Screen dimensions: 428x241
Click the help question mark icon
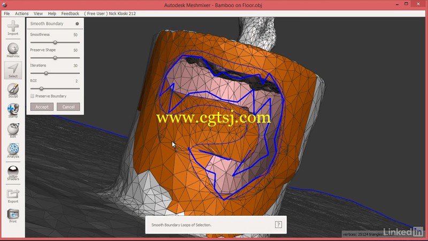tap(278, 224)
